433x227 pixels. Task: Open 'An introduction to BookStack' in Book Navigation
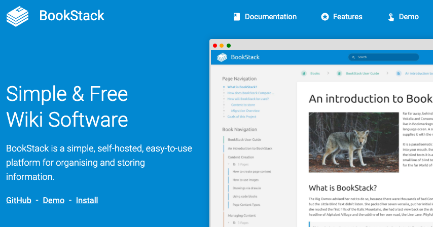pyautogui.click(x=250, y=148)
